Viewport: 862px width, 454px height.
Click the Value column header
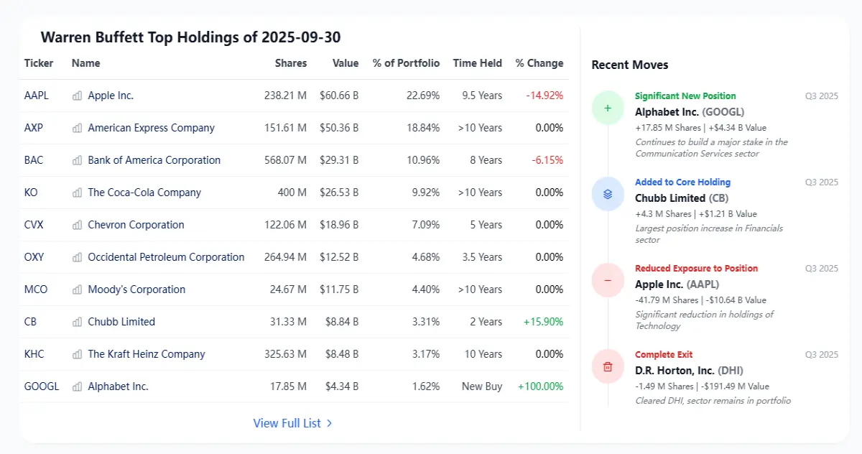[346, 63]
